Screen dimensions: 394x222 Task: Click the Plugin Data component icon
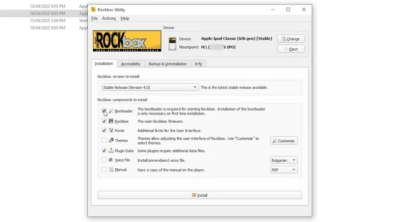pos(111,150)
